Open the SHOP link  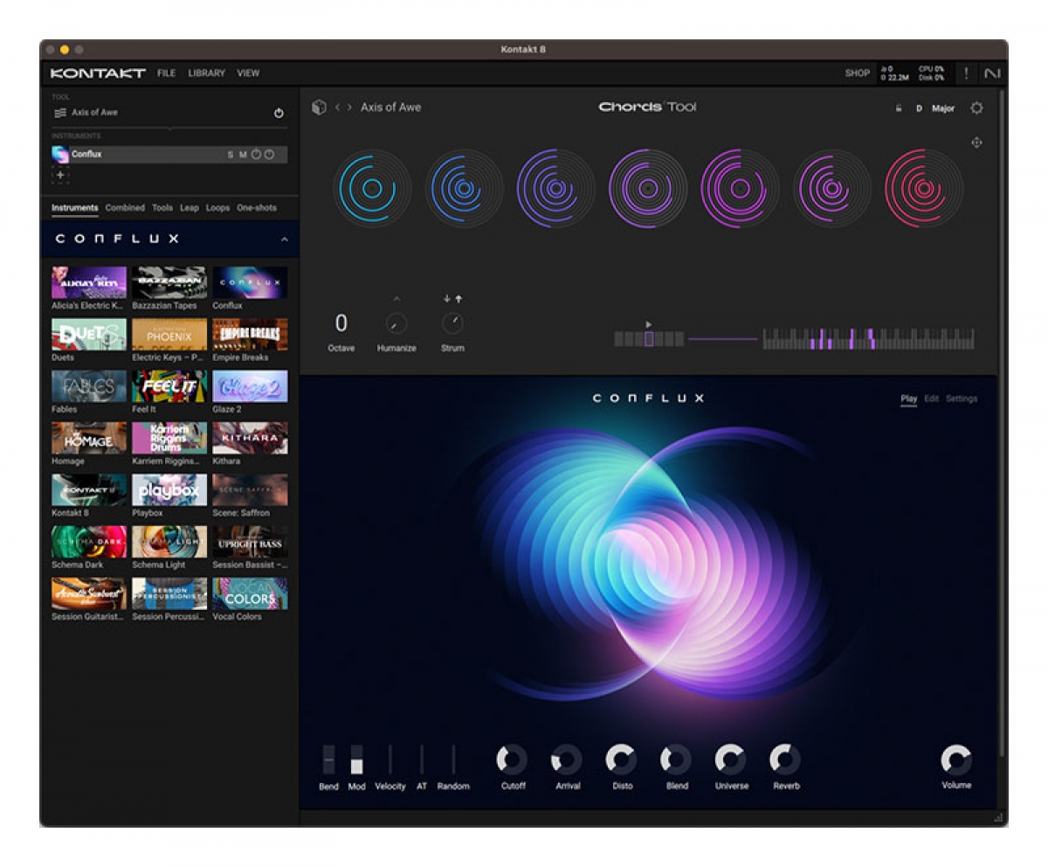click(x=857, y=73)
